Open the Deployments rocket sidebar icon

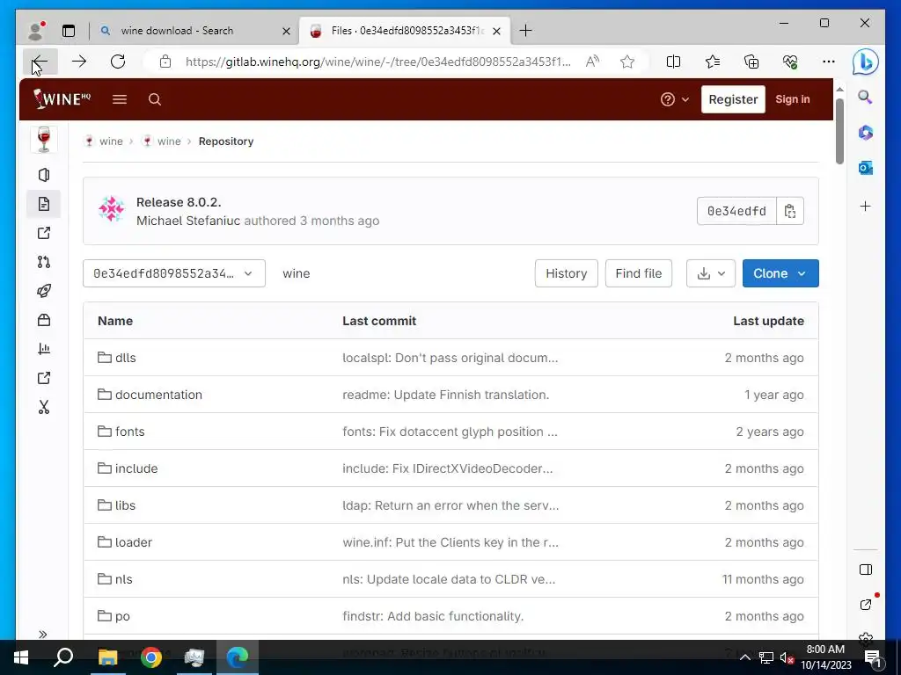44,291
